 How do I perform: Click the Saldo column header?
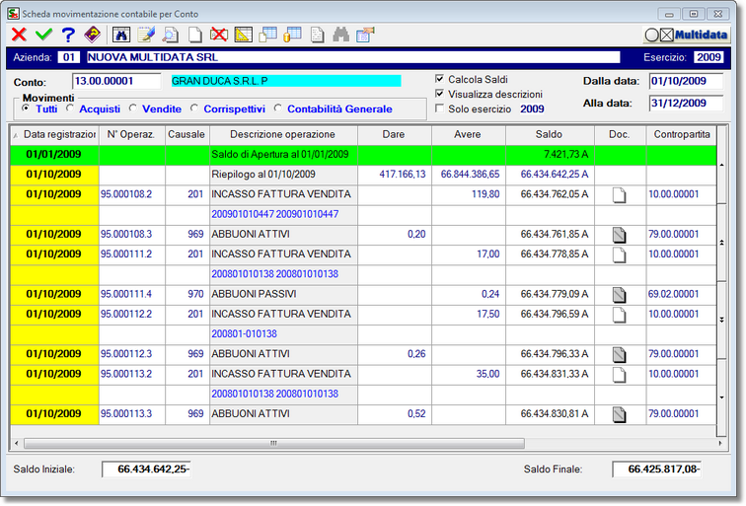click(550, 134)
